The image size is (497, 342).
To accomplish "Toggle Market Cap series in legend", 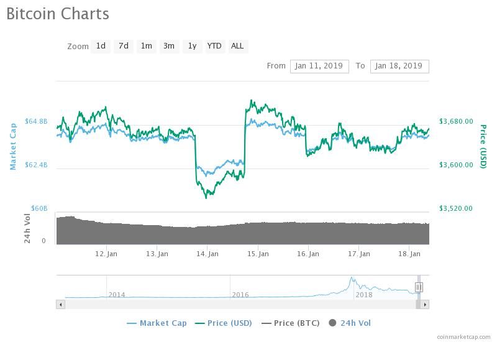I will (157, 323).
